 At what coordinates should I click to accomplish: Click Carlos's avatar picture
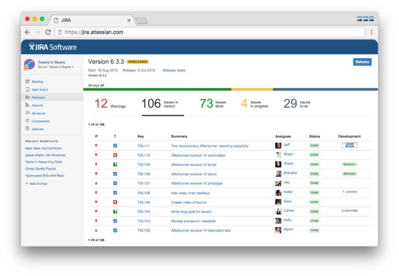point(278,211)
